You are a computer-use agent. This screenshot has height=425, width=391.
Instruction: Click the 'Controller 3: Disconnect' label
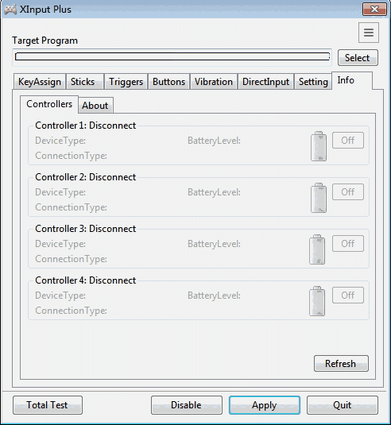pos(85,229)
